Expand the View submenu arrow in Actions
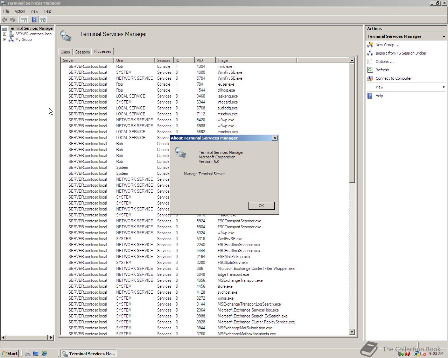 point(444,87)
